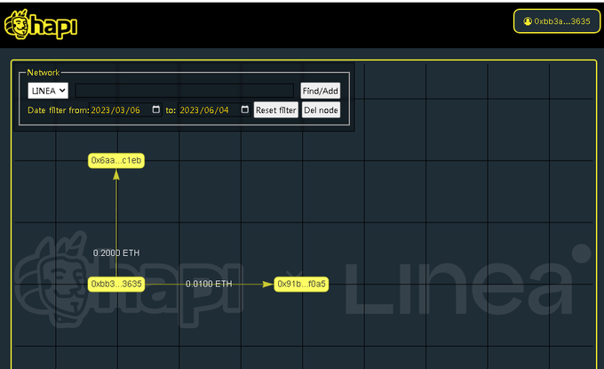604x369 pixels.
Task: Open the LINEA network dropdown
Action: (x=48, y=91)
